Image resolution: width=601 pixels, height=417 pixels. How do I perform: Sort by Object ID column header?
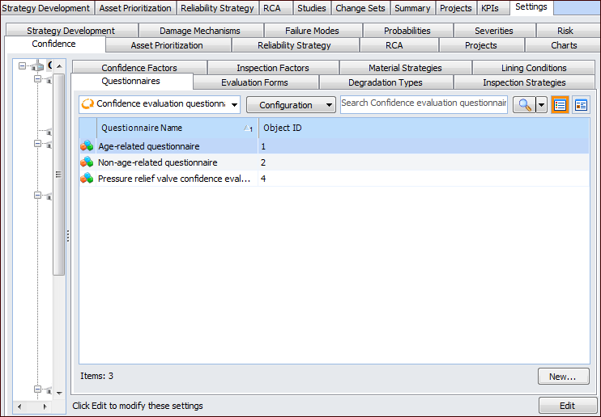pos(424,128)
